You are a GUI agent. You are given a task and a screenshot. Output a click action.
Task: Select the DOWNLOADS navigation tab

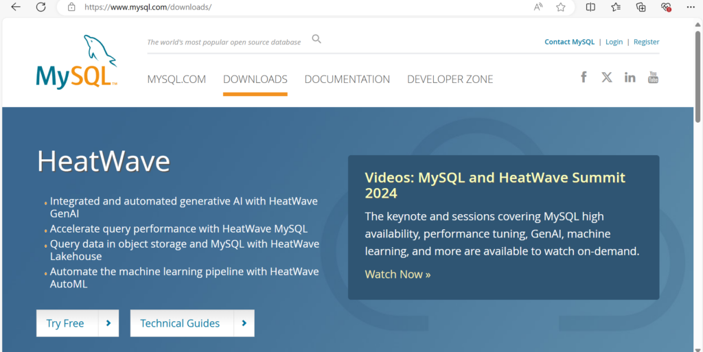tap(255, 80)
